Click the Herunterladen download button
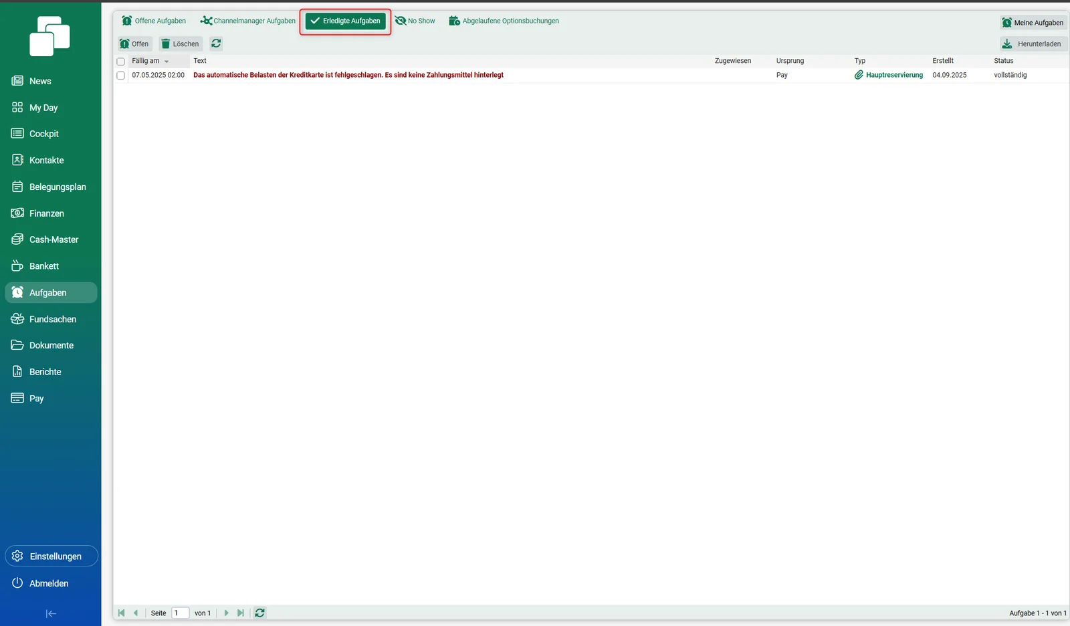Screen dimensions: 1070x626 1033,44
